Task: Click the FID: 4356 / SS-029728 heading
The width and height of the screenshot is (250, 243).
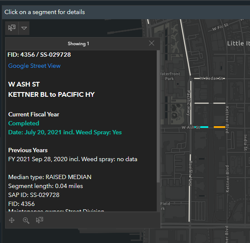Action: click(39, 55)
